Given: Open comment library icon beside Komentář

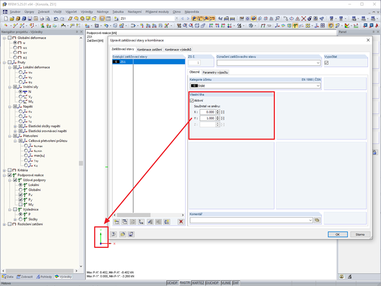Looking at the screenshot, I should (x=317, y=220).
